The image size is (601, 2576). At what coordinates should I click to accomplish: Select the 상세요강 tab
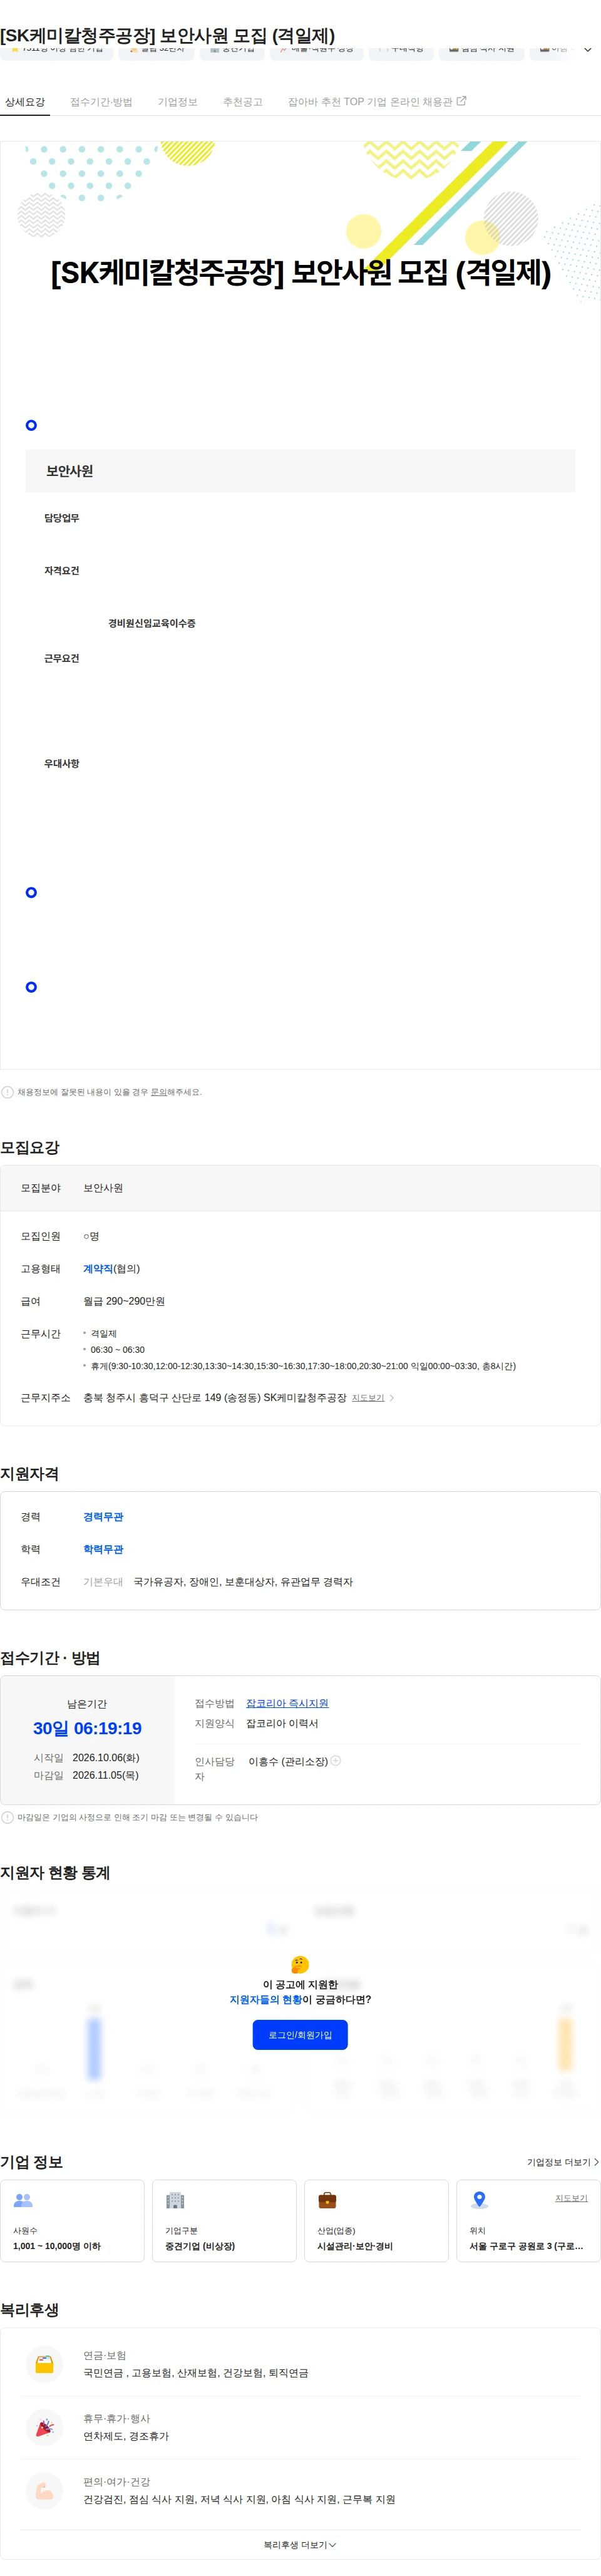(x=25, y=102)
